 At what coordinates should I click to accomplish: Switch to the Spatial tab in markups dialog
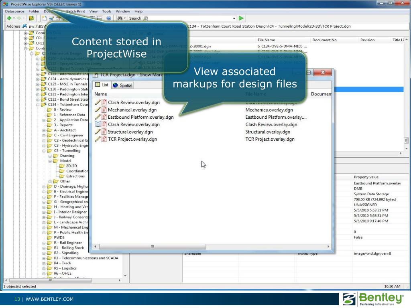tap(122, 85)
